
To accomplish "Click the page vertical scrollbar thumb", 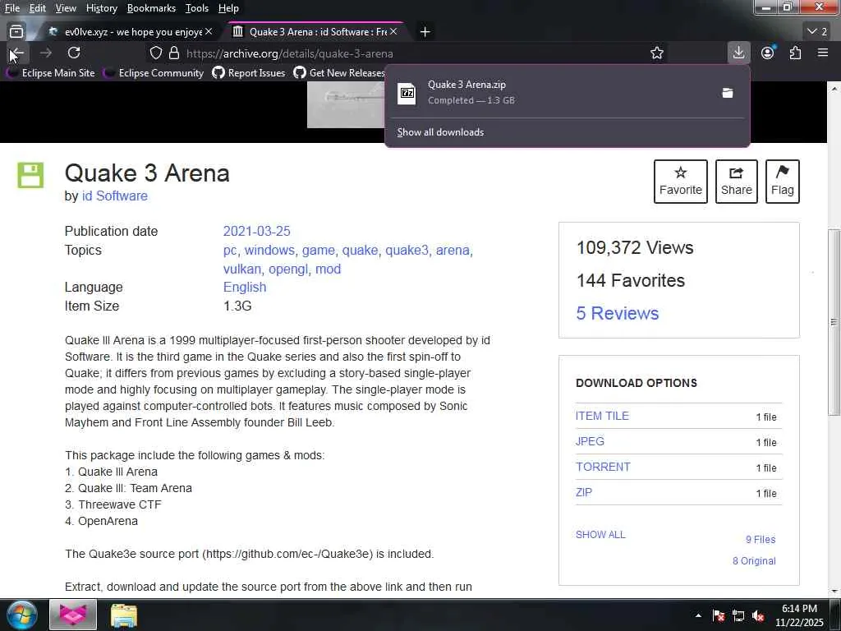I will coord(834,322).
